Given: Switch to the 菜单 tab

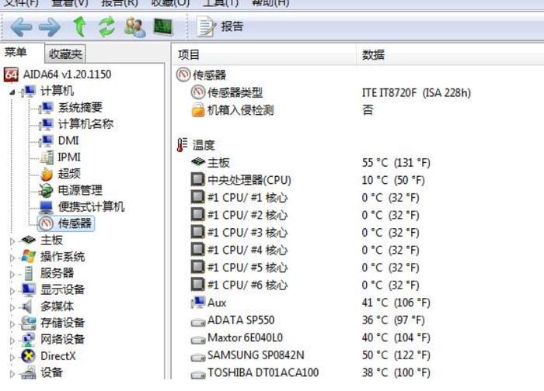Looking at the screenshot, I should click(x=16, y=53).
